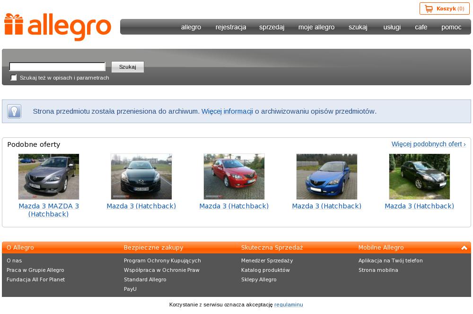Open Aplikacja na Twój telefon link
Screen dimensions: 473x314
[391, 260]
